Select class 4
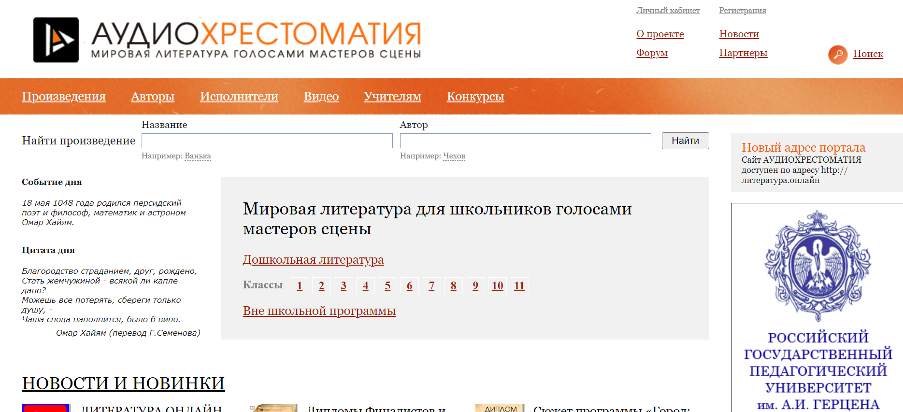The width and height of the screenshot is (903, 412). [x=366, y=286]
